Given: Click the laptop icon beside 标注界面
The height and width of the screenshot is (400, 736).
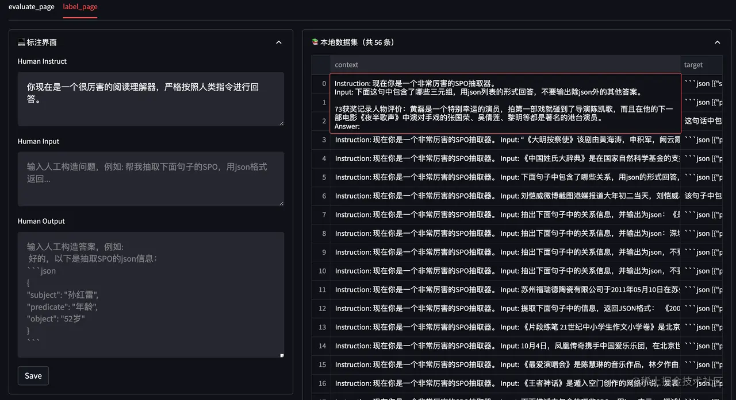Looking at the screenshot, I should 22,42.
